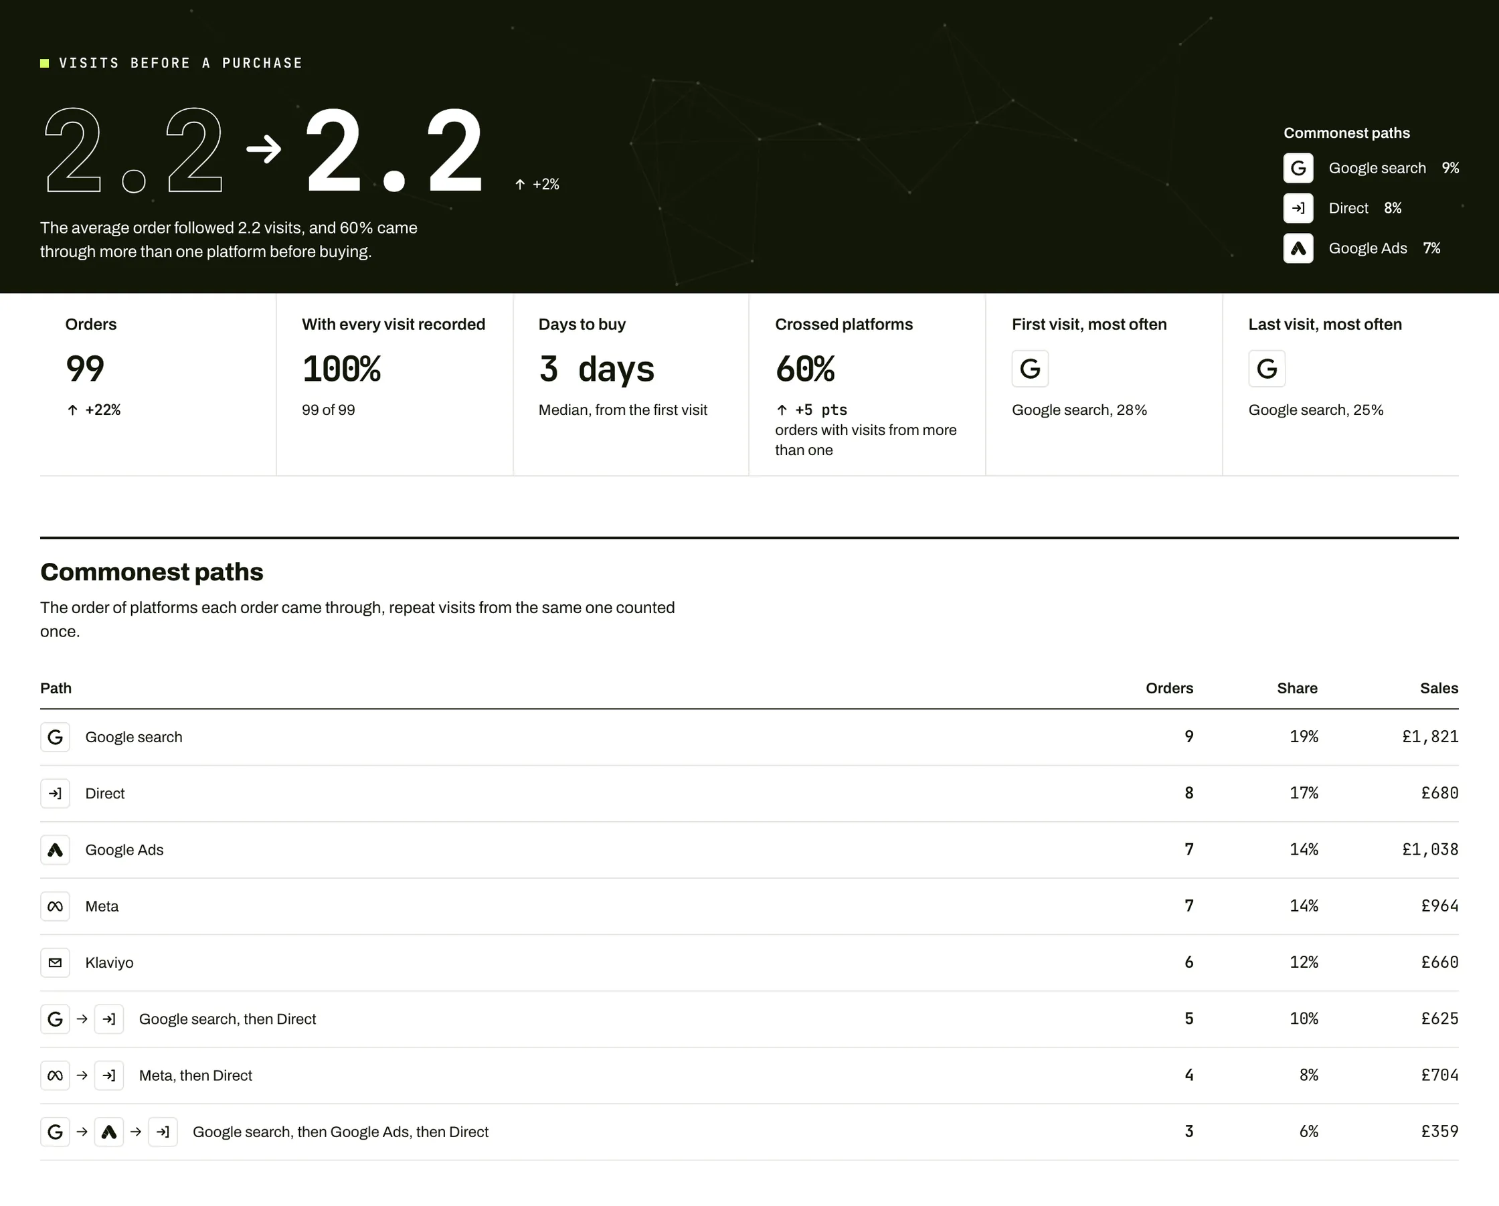Click the Direct icon in 'Google search, then Direct' row
1499x1206 pixels.
point(109,1019)
